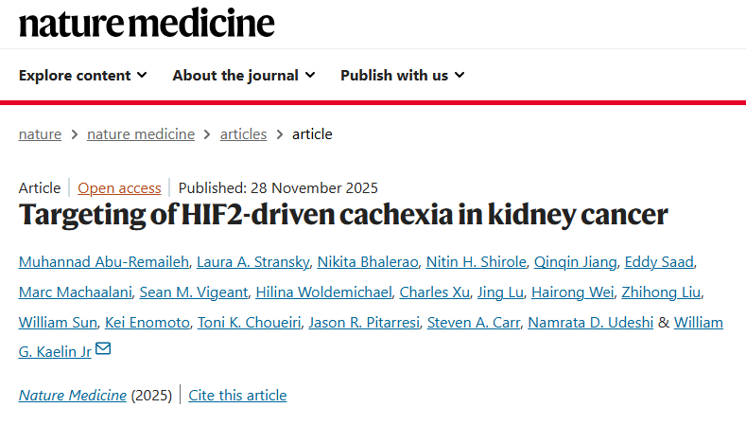Image resolution: width=746 pixels, height=425 pixels.
Task: Click the email envelope icon after Kaelin Jr
Action: [103, 350]
